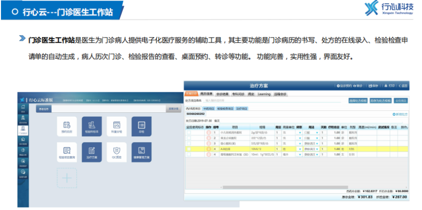This screenshot has width=422, height=210.
Task: Open the 频率 dropdown in yellow row
Action: [300, 149]
